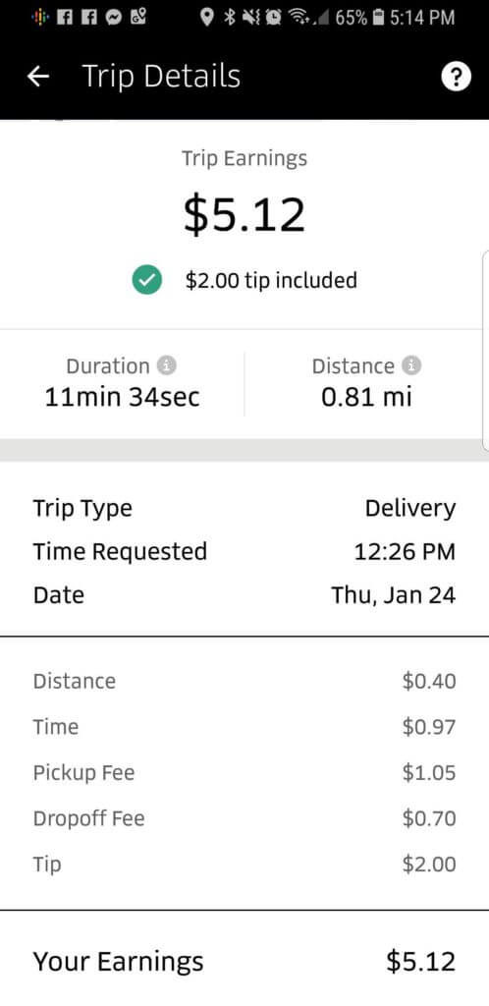Select the Time Requested row

pos(244,552)
